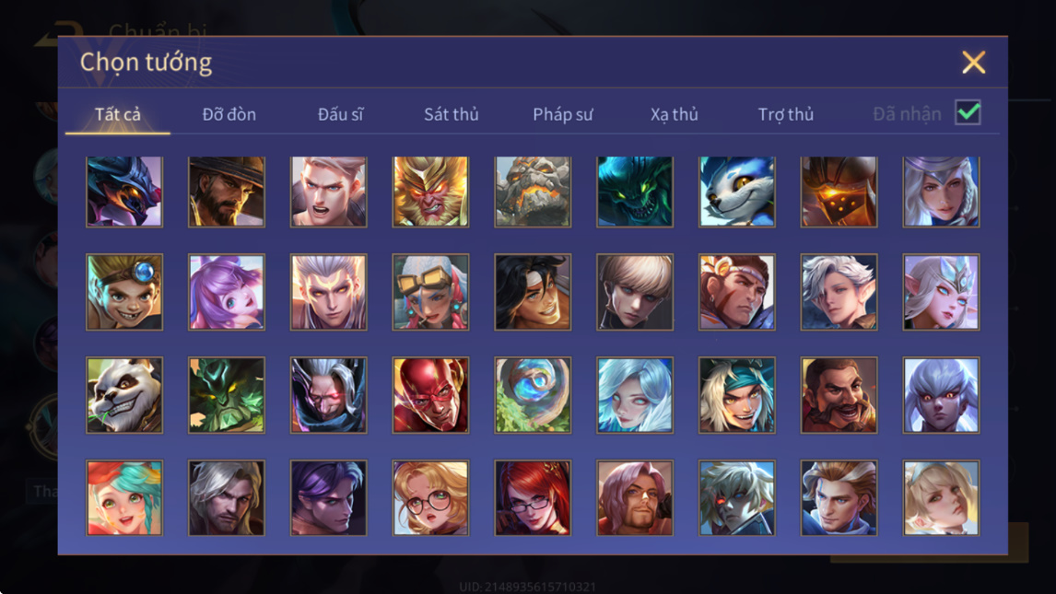Image resolution: width=1056 pixels, height=594 pixels.
Task: Select the red-haired woman with glasses
Action: click(533, 498)
